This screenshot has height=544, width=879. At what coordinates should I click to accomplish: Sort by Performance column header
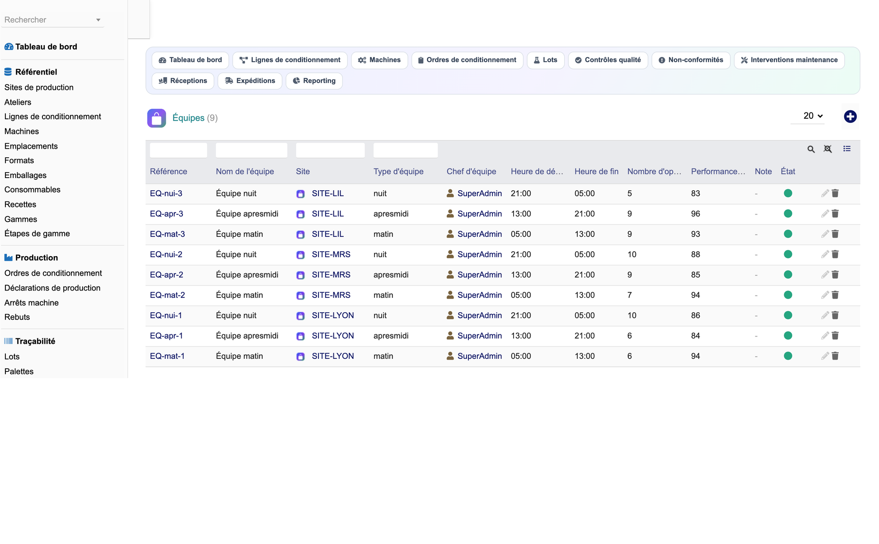pyautogui.click(x=718, y=172)
